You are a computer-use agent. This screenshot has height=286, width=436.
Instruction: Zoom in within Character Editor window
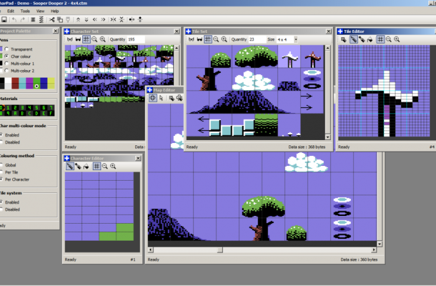click(113, 166)
